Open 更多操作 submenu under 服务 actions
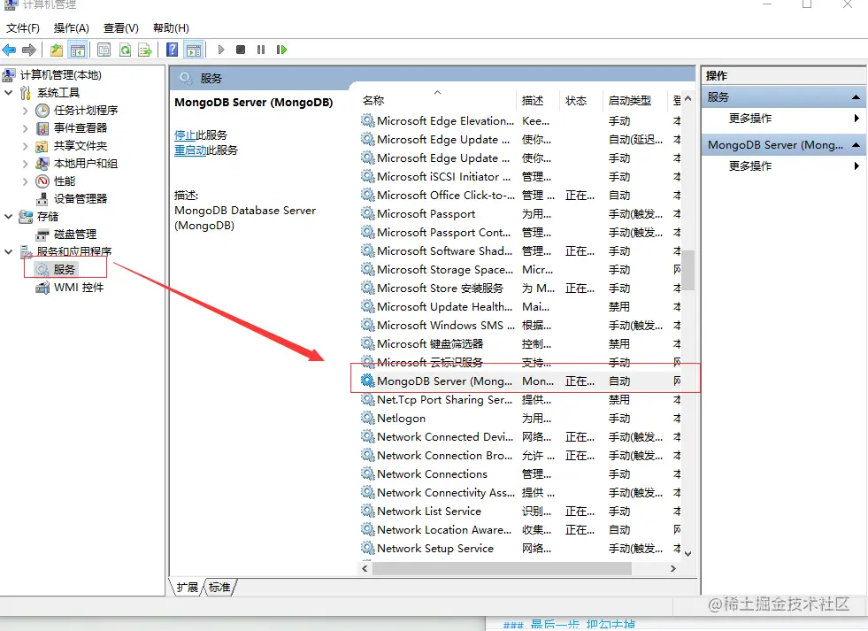Screen dimensions: 868x631 pos(785,118)
